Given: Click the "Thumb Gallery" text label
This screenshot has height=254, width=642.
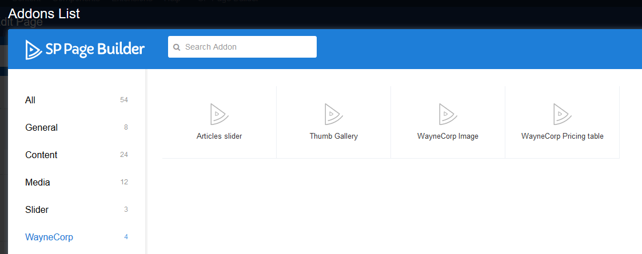Looking at the screenshot, I should 333,136.
